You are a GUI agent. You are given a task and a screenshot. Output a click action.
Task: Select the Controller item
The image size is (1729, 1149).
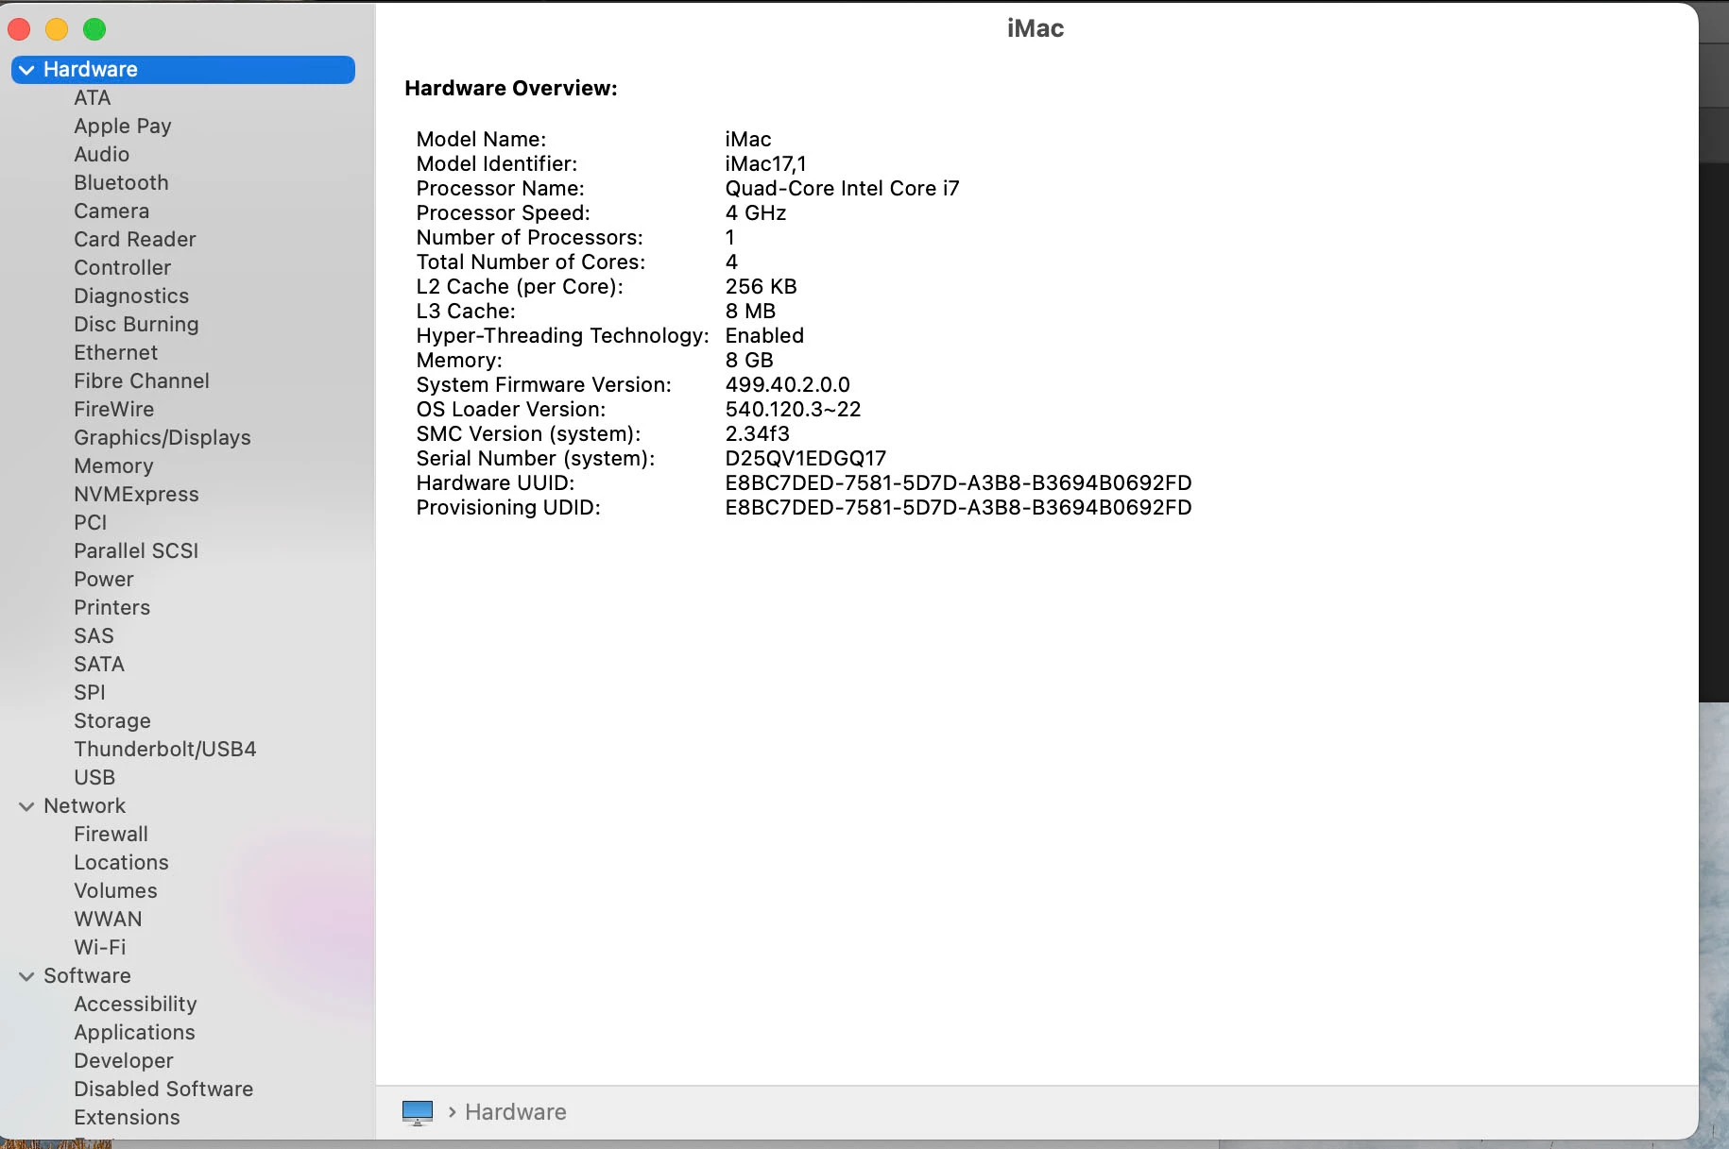[x=123, y=268]
